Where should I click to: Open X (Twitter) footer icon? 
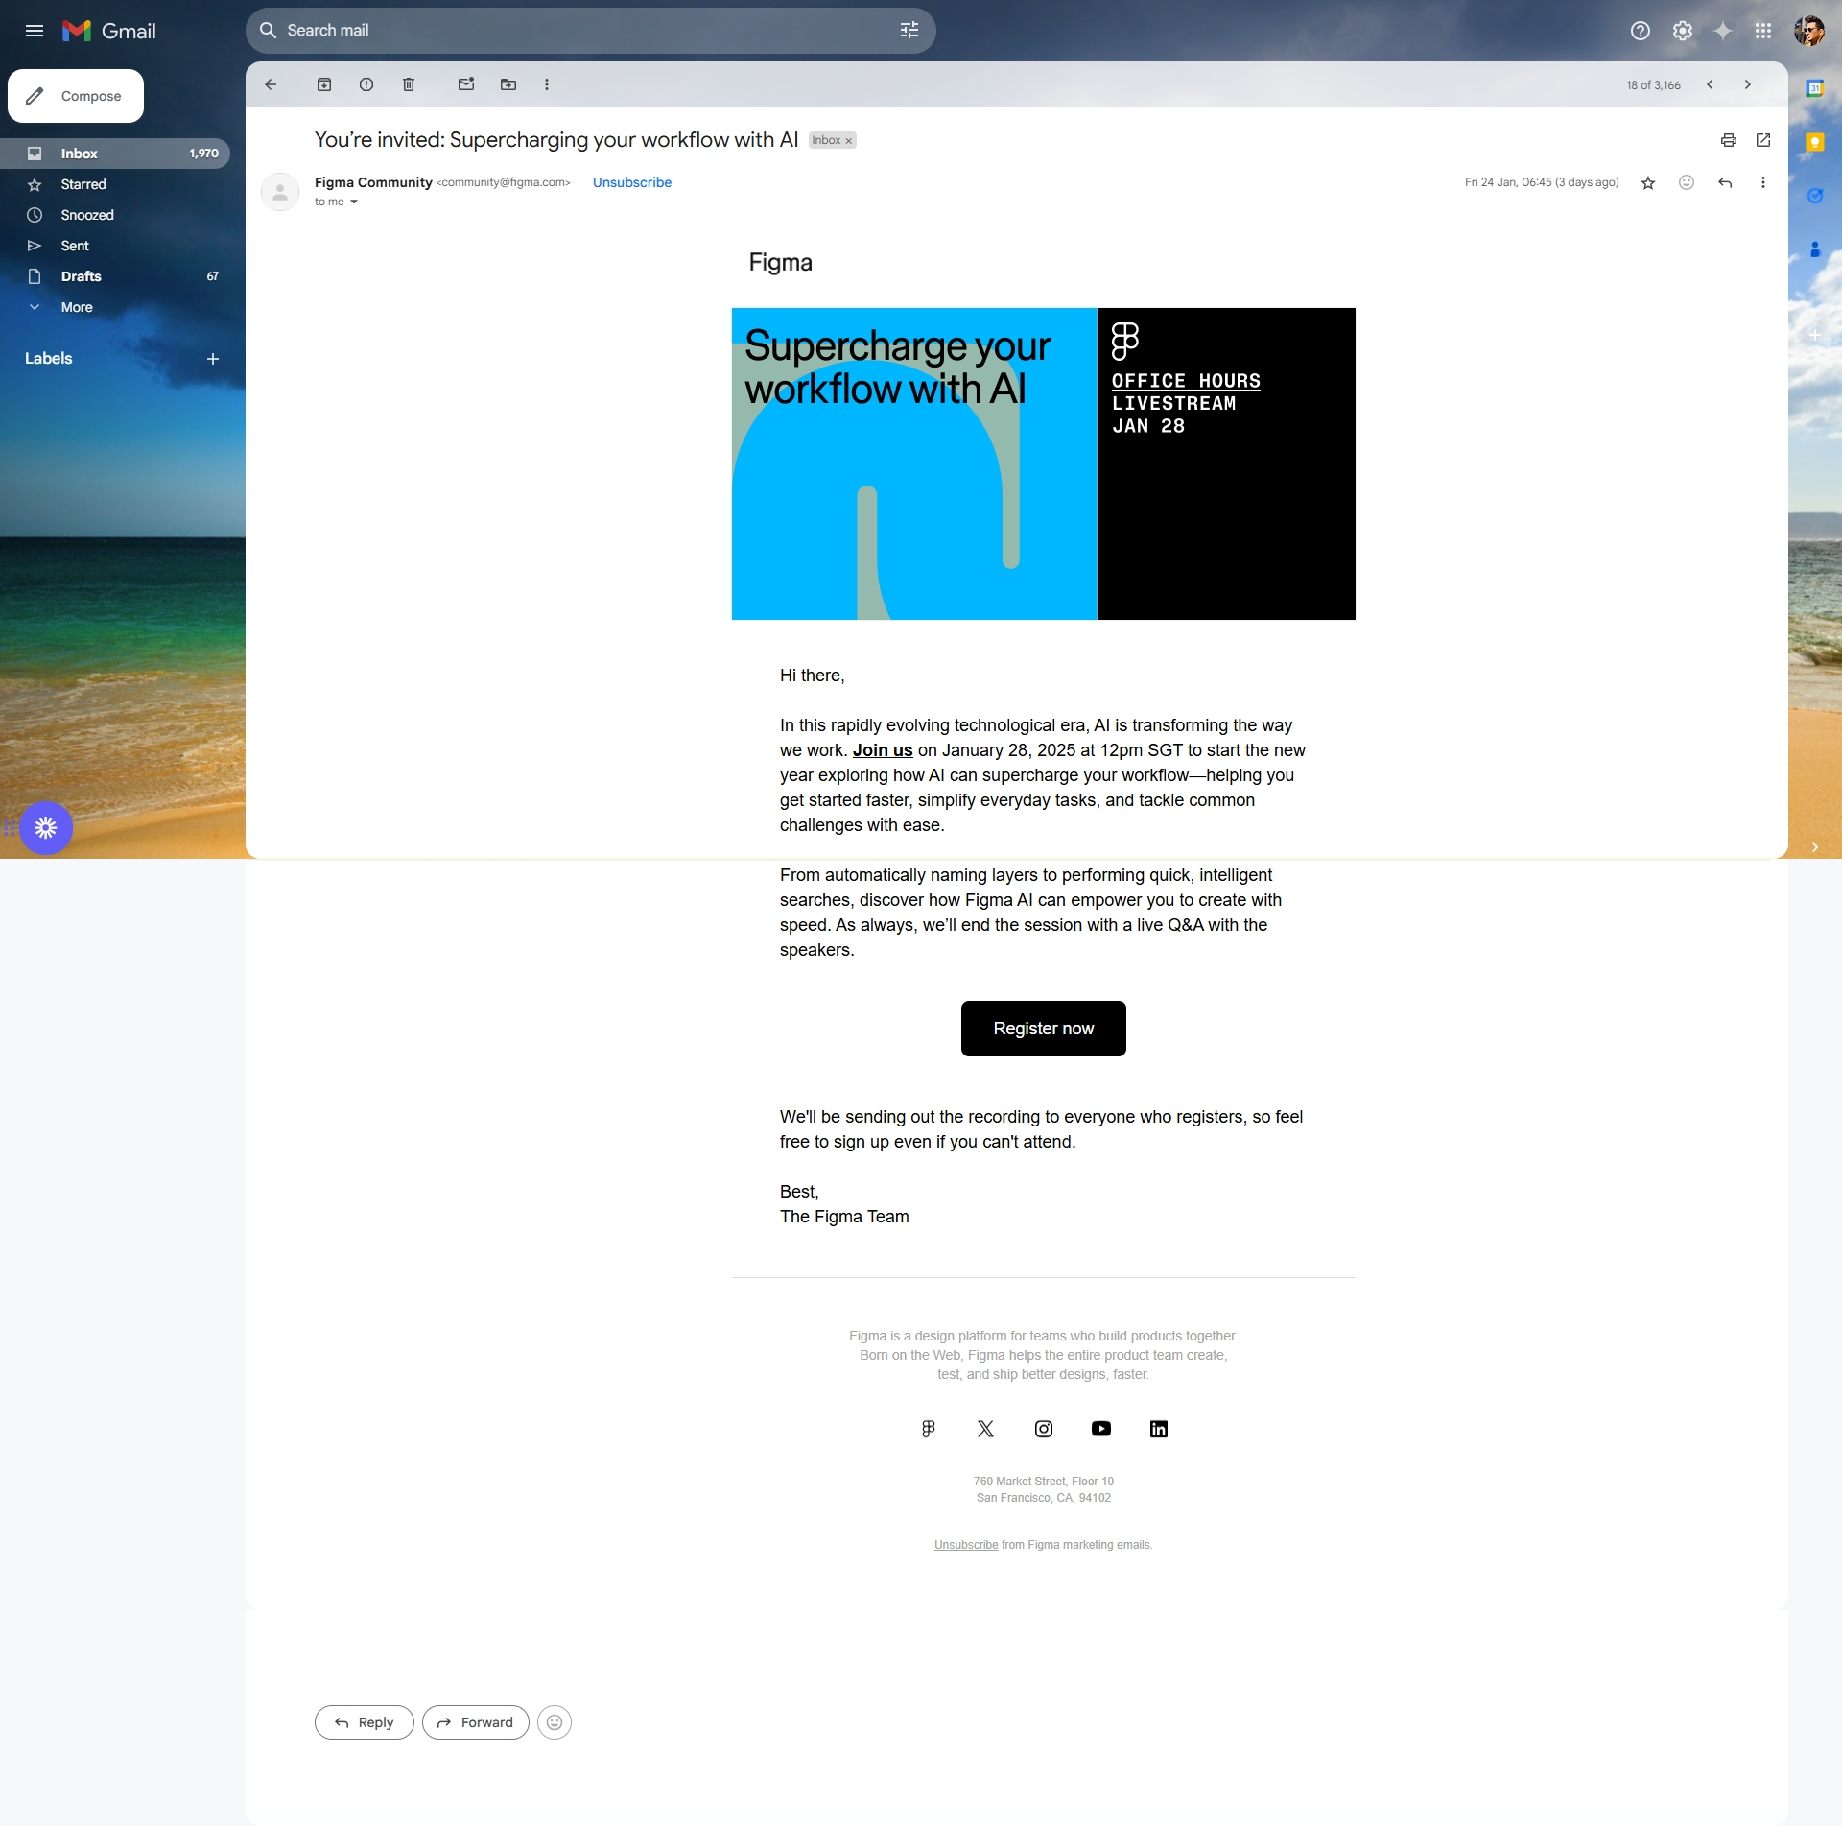pyautogui.click(x=986, y=1429)
